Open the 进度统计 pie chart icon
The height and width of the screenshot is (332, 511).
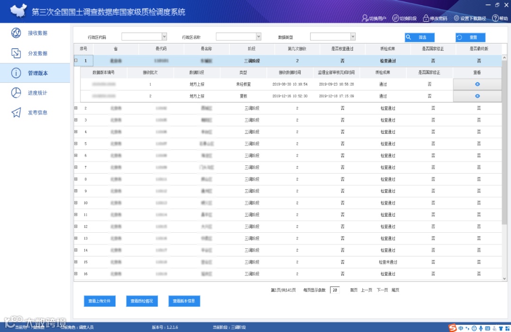(x=16, y=93)
